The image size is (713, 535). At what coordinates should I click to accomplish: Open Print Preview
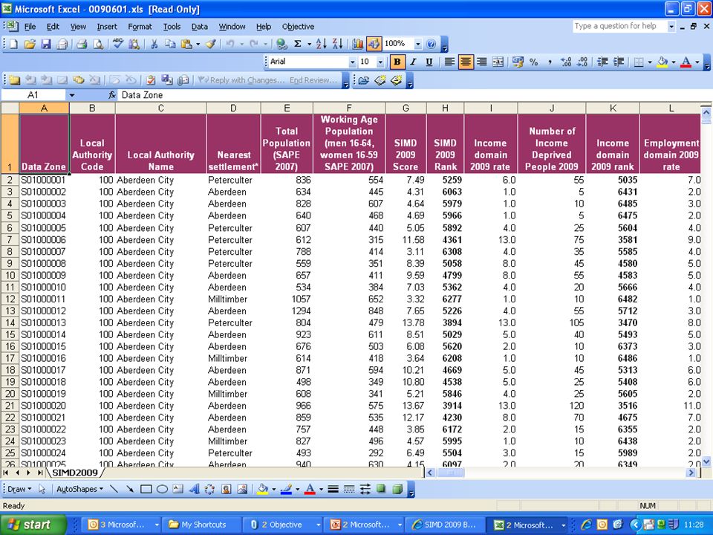coord(98,44)
